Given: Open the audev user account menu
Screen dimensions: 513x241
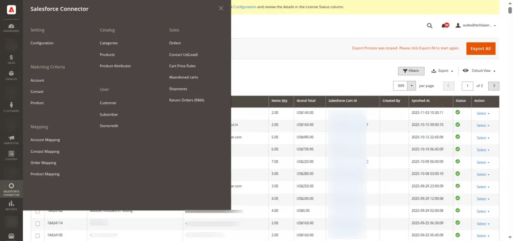Looking at the screenshot, I should [x=475, y=26].
